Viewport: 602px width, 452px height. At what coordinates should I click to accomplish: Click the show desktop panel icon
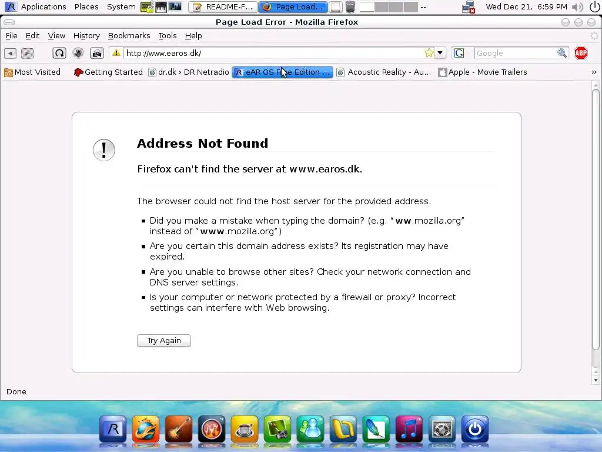pyautogui.click(x=336, y=7)
